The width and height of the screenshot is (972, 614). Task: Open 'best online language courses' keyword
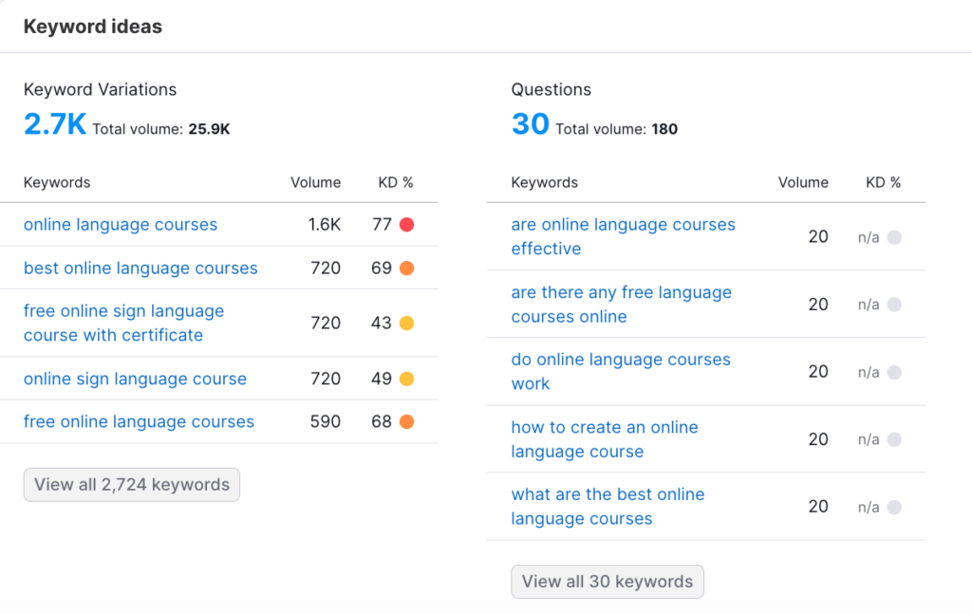coord(140,269)
